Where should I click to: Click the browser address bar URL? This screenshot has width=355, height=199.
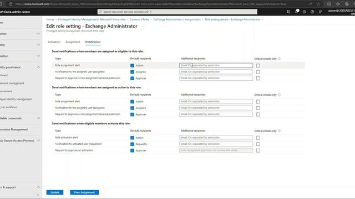[150, 4]
